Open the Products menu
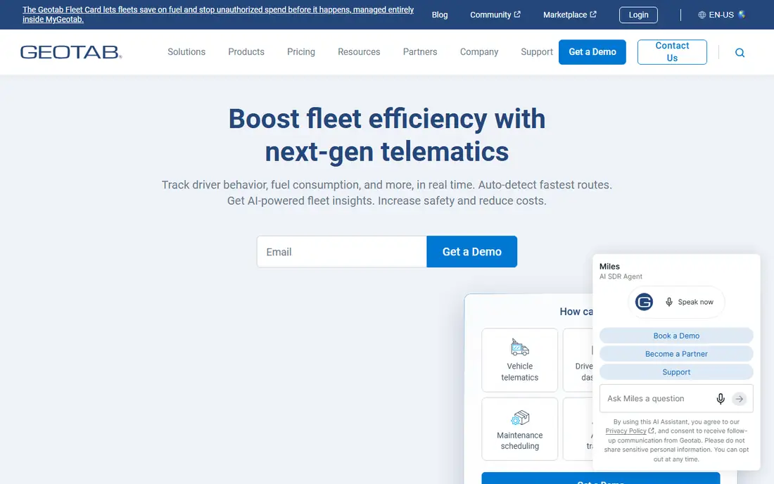 (x=246, y=52)
